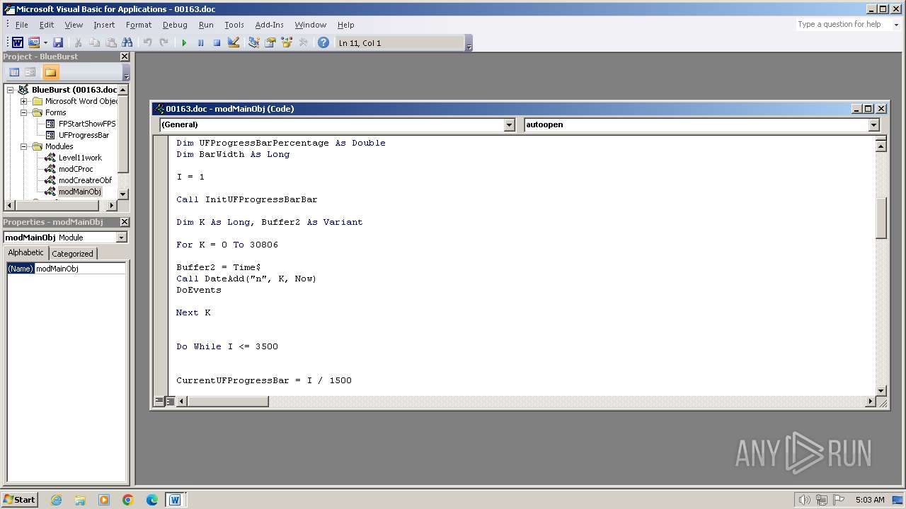The height and width of the screenshot is (509, 906).
Task: Click the View Microsoft Word toolbar icon
Action: [18, 43]
